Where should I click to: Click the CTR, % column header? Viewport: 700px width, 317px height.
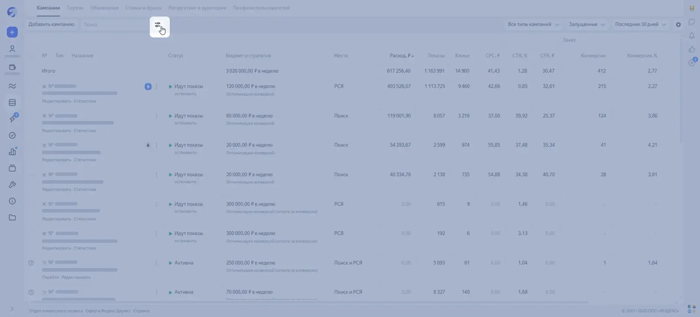[x=520, y=56]
